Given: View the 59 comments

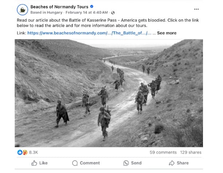Looking at the screenshot, I should coord(163,152).
